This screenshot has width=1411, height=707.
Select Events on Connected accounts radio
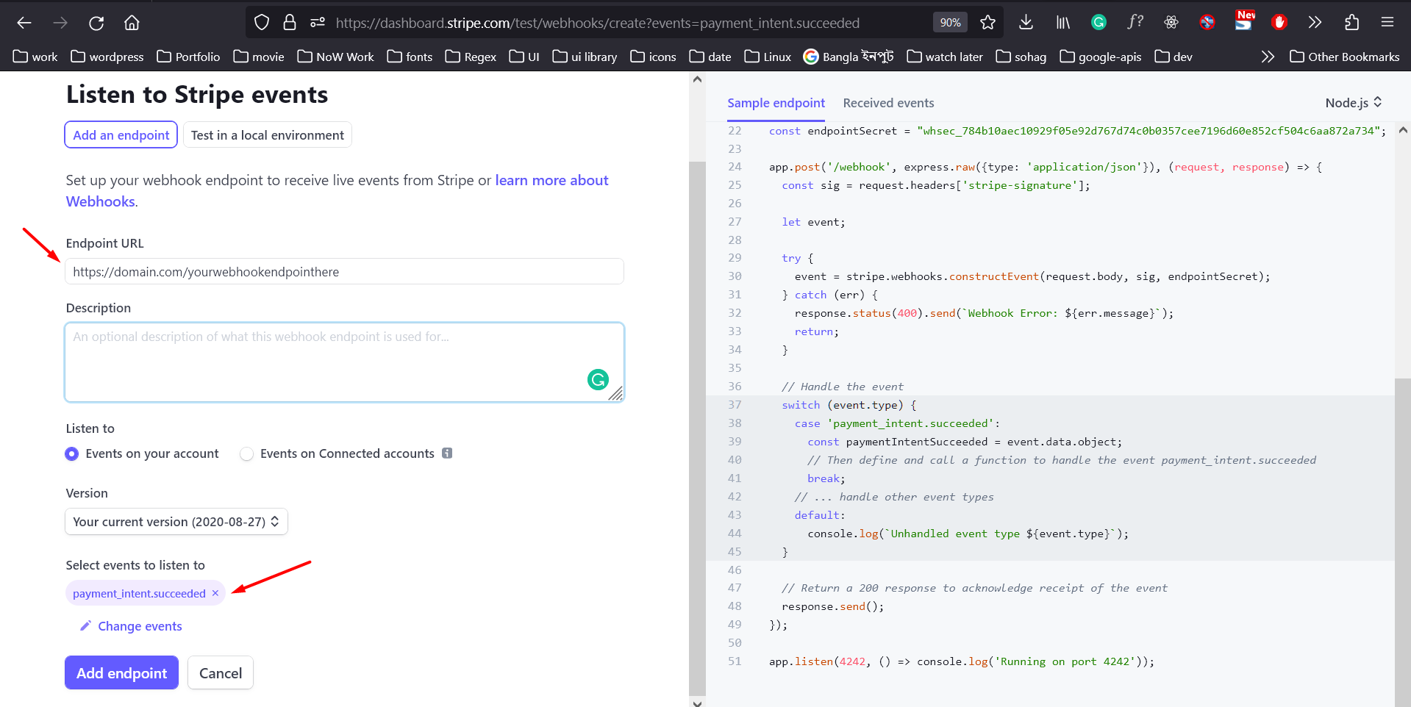point(247,454)
